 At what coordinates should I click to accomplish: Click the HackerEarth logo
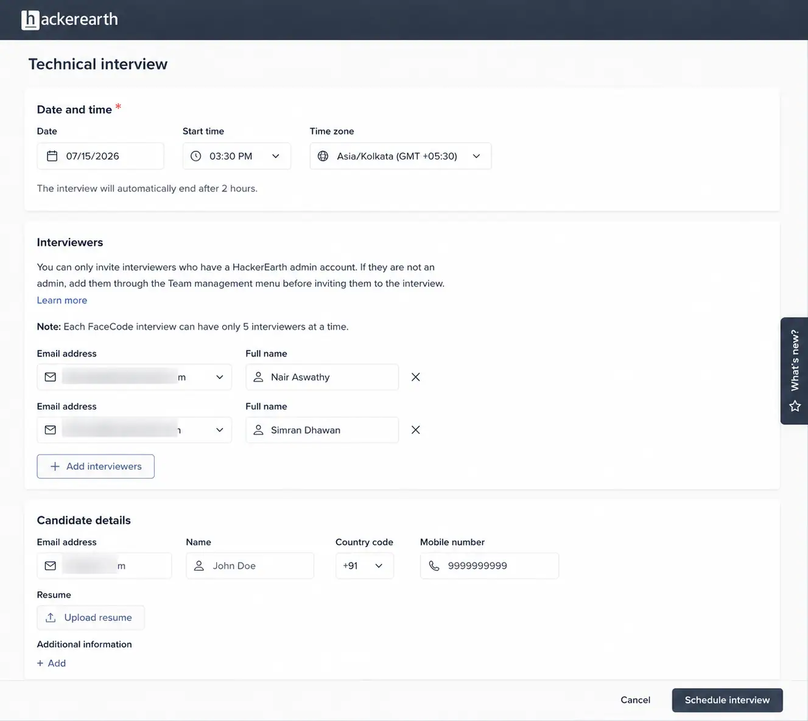tap(69, 19)
